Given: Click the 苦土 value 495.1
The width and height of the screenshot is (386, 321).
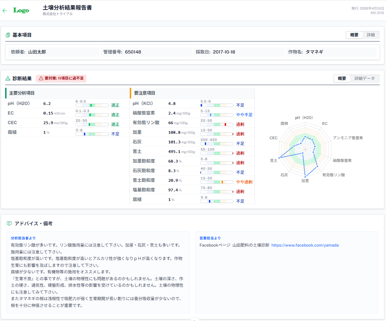Looking at the screenshot, I should point(174,152).
